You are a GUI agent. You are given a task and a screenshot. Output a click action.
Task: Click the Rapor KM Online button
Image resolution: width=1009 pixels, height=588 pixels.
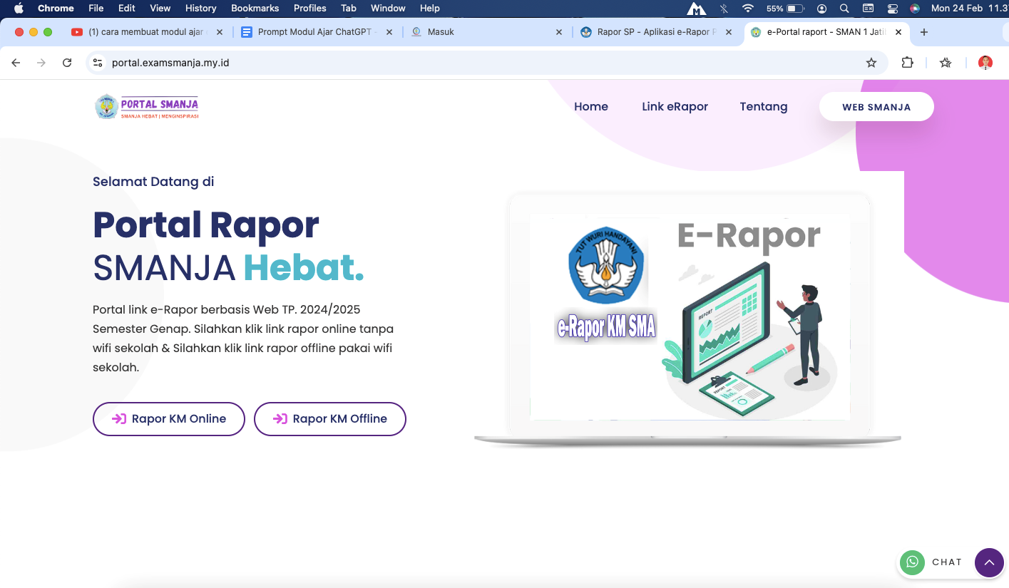click(x=169, y=419)
